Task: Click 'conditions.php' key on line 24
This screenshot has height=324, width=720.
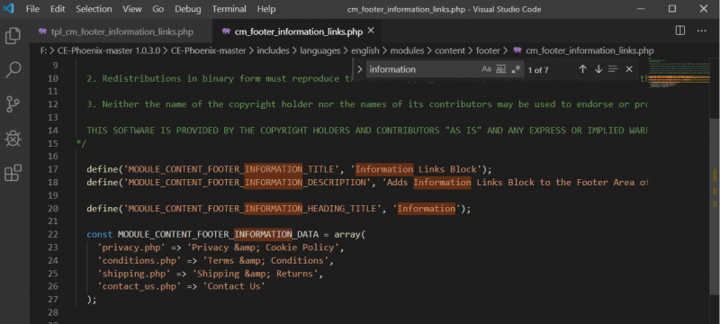Action: click(x=139, y=261)
